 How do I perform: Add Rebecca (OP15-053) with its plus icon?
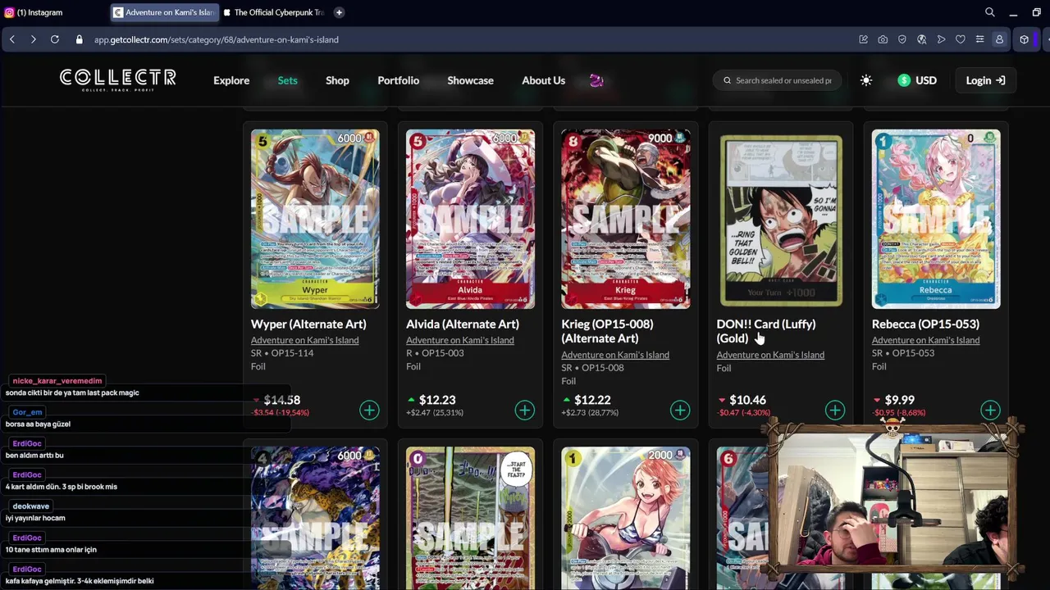[990, 410]
